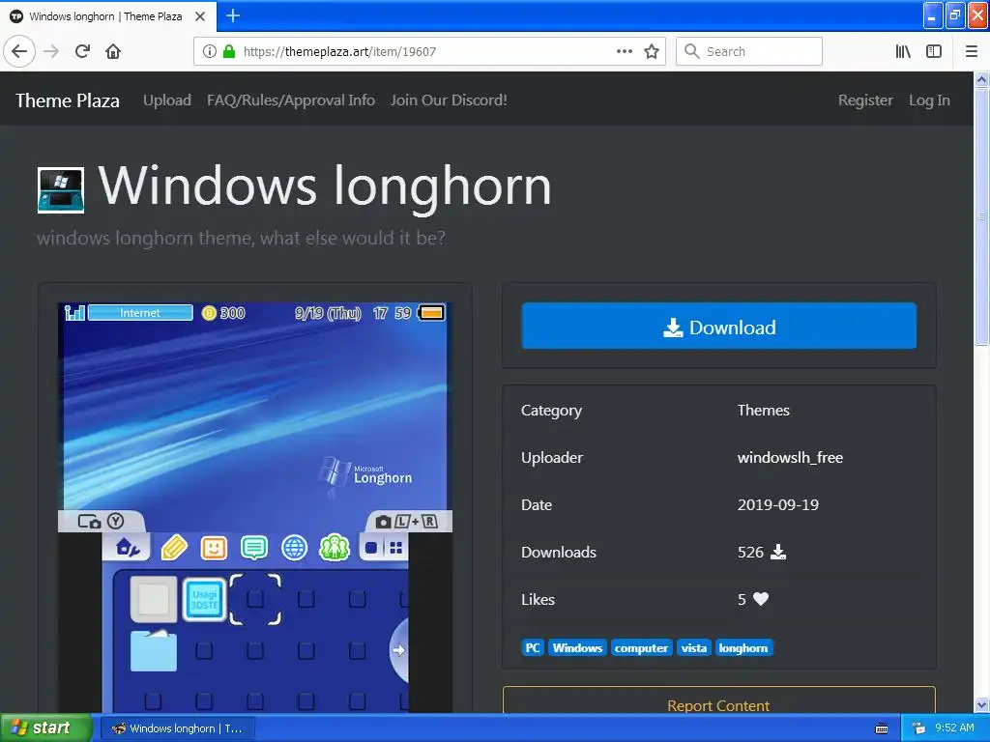Open the Firefox hamburger menu

click(971, 52)
